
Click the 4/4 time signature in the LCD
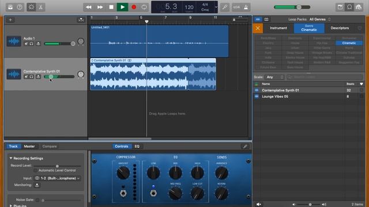point(205,4)
